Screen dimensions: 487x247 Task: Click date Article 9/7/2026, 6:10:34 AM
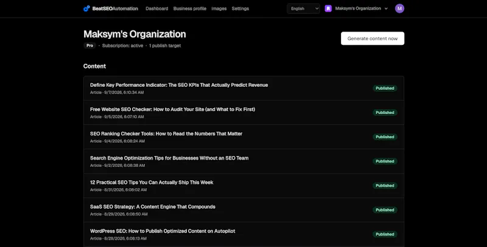coord(117,92)
